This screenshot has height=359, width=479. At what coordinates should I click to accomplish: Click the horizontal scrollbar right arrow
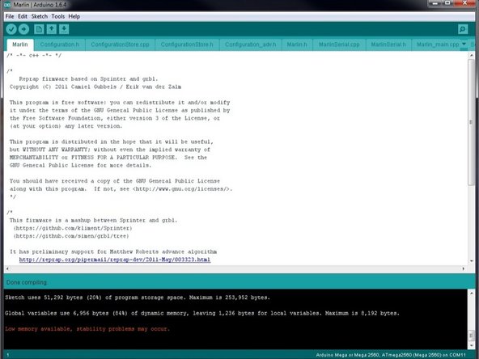pos(464,269)
